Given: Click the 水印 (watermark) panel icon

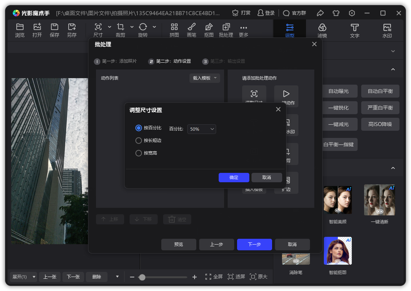Looking at the screenshot, I should [x=387, y=30].
